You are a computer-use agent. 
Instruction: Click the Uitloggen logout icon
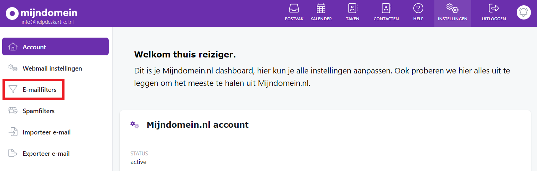(494, 9)
